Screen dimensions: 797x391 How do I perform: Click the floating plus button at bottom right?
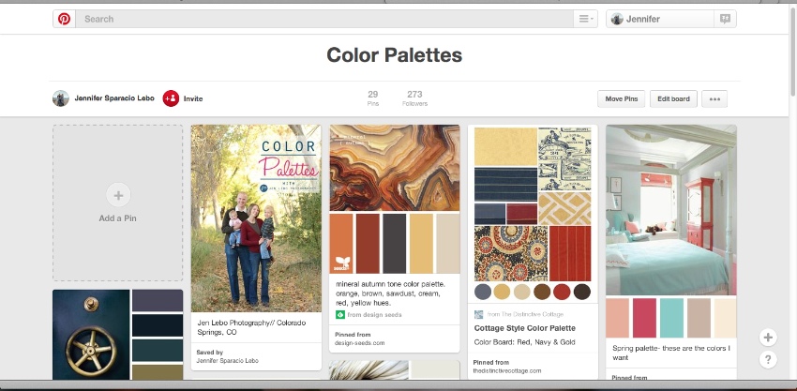pyautogui.click(x=768, y=338)
